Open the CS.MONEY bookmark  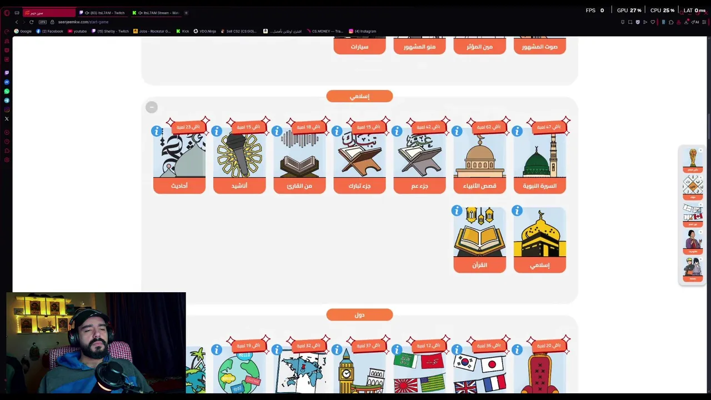tap(324, 31)
